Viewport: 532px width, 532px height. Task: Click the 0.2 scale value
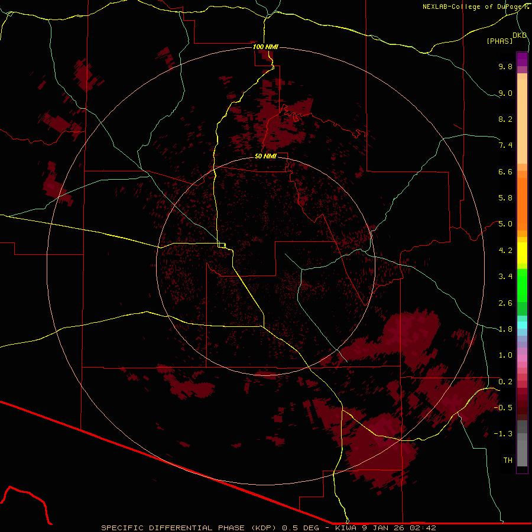click(505, 382)
